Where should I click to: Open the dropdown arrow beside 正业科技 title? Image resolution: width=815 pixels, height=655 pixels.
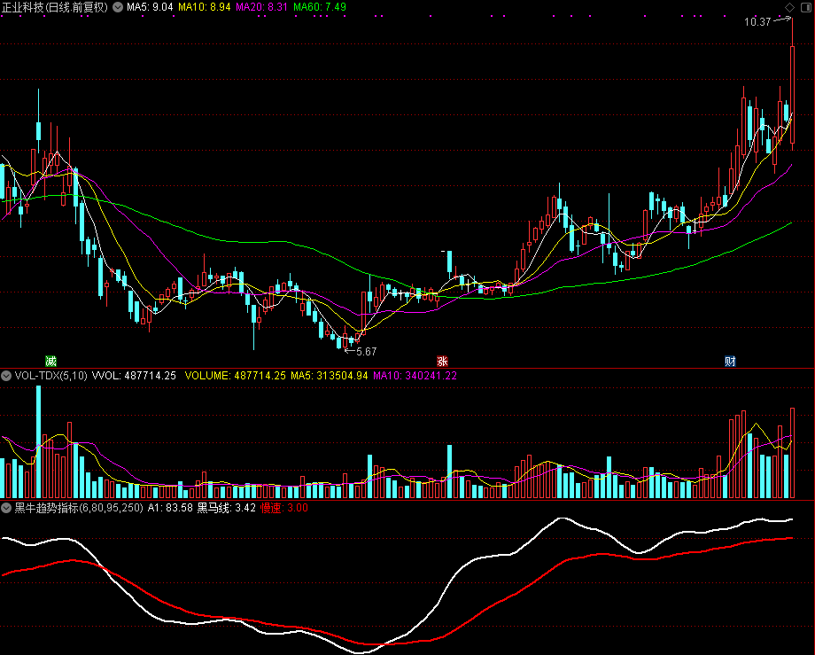click(x=118, y=7)
